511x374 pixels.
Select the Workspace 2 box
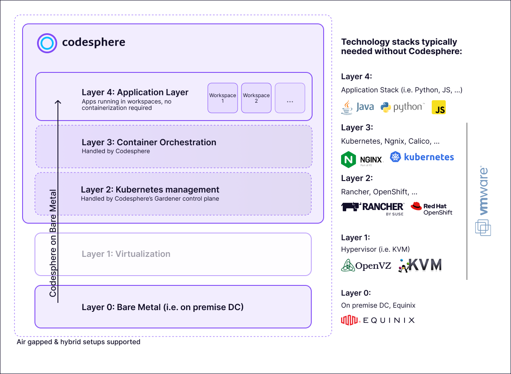pos(256,98)
